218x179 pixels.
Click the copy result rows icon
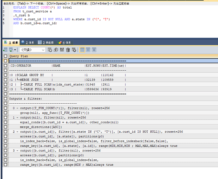(11, 50)
